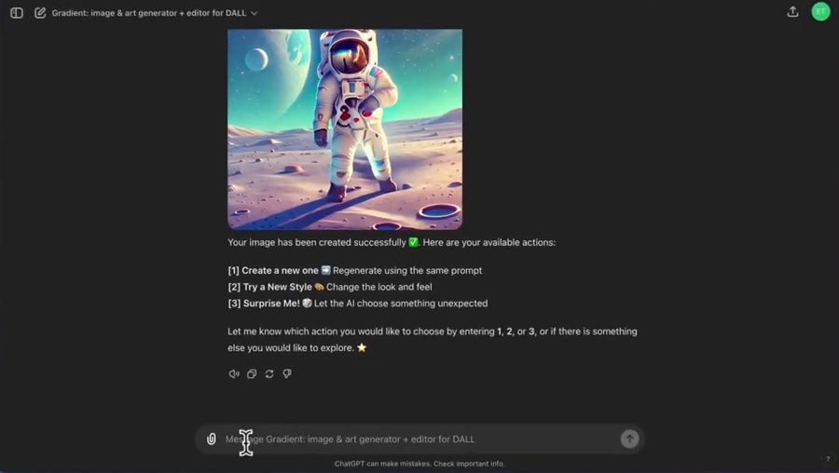Focus the Message Gradient input field
Viewport: 839px width, 473px height.
point(419,439)
